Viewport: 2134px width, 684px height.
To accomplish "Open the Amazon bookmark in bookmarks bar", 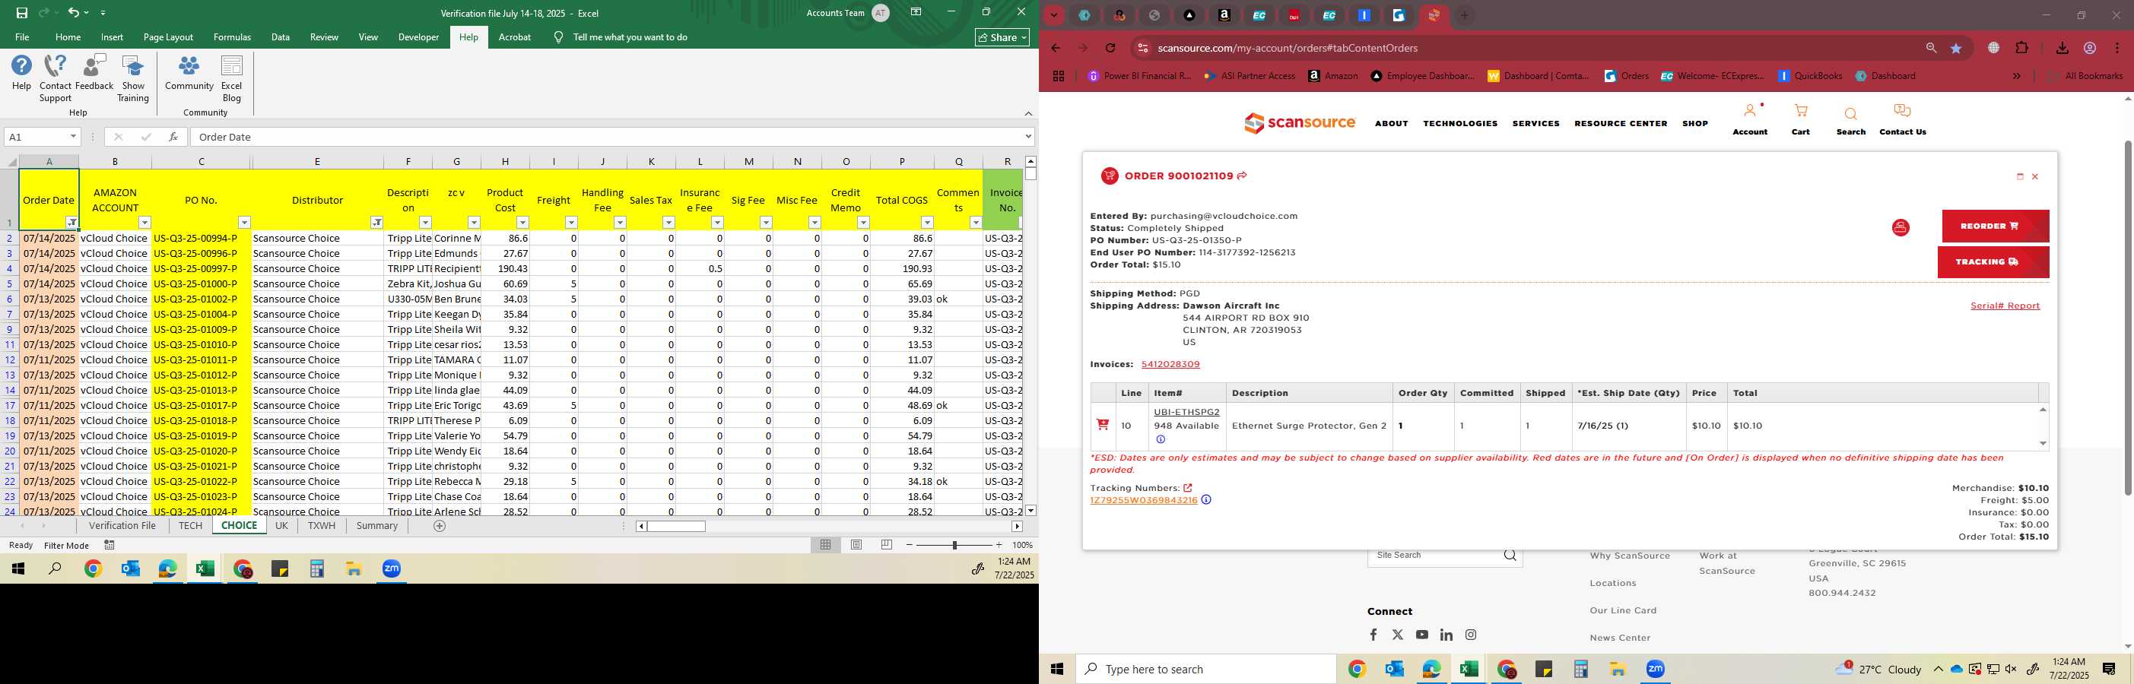I will tap(1333, 75).
